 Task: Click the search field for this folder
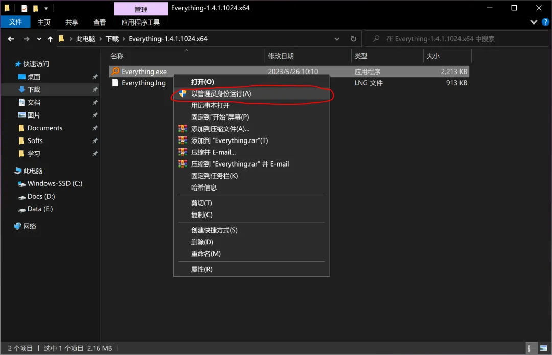456,39
